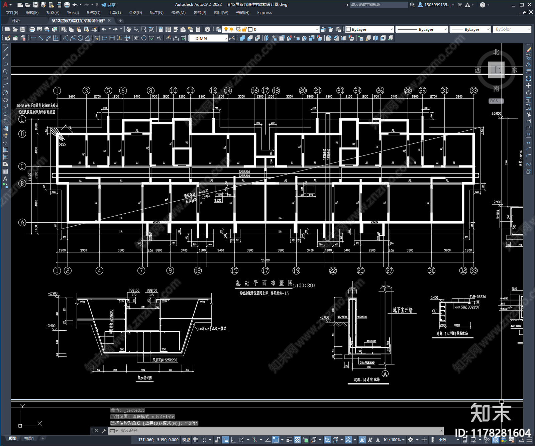Open the annotation scale 1:1 / 100% dropdown
The width and height of the screenshot is (535, 446).
pos(394,440)
